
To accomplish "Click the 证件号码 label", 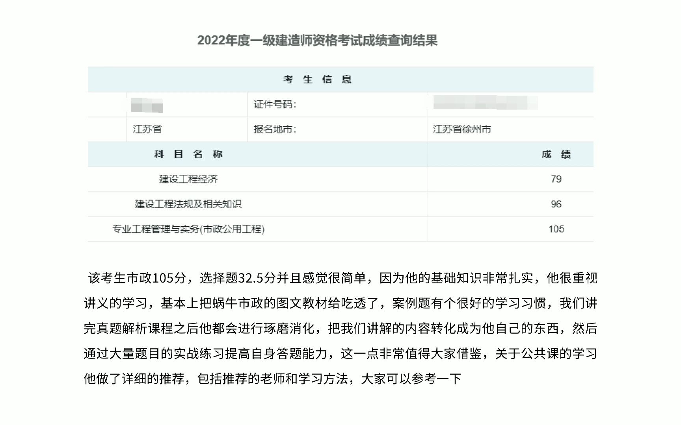I will tap(275, 104).
